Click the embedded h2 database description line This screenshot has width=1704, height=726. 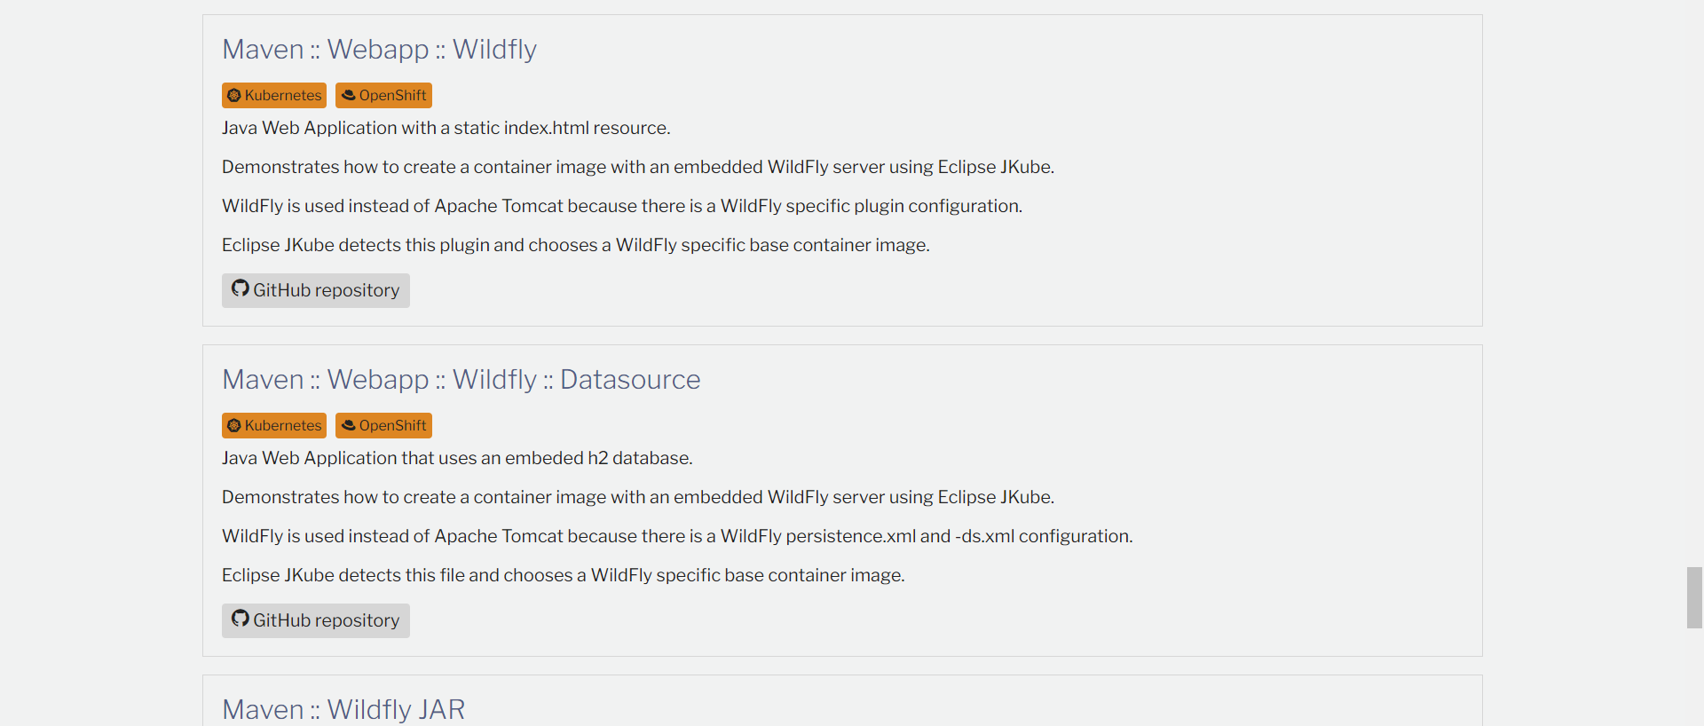pyautogui.click(x=457, y=458)
